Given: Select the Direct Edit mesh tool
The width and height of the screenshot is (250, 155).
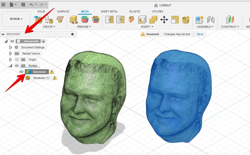Looking at the screenshot, I should [x=186, y=20].
